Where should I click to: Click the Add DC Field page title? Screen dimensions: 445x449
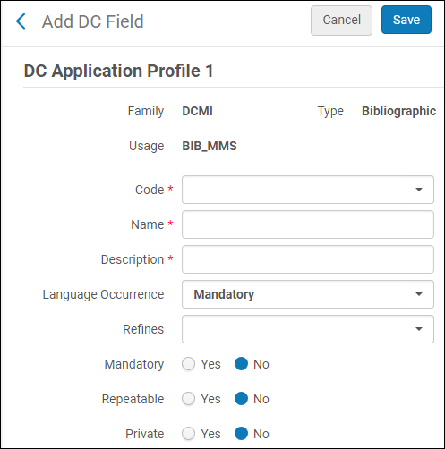point(93,21)
